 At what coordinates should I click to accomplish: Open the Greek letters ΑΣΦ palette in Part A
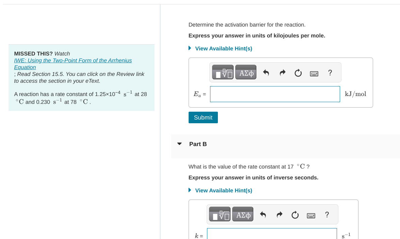(245, 72)
